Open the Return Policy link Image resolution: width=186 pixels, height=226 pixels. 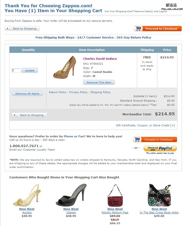(x=58, y=92)
